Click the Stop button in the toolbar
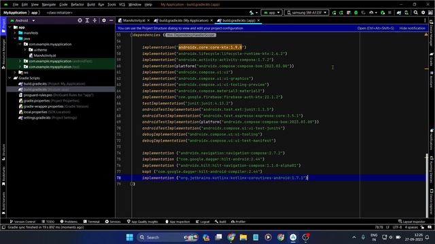435x244 pixels. [x=389, y=13]
